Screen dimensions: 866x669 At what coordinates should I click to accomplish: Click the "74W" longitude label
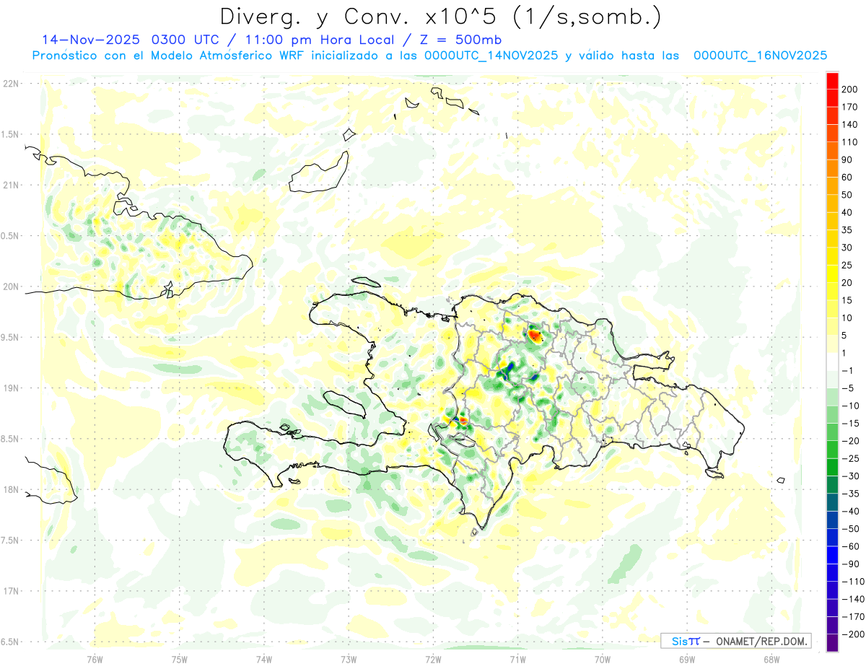click(x=263, y=659)
